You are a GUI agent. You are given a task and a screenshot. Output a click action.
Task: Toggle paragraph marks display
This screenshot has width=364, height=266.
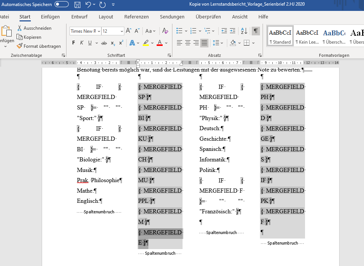coord(255,31)
